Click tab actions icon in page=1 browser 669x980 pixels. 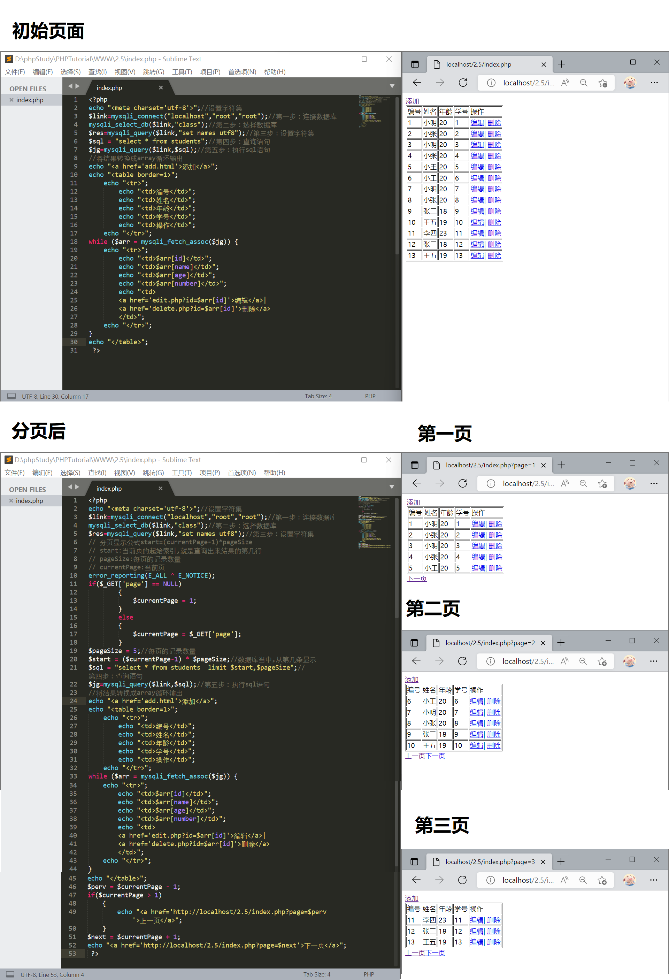point(415,465)
